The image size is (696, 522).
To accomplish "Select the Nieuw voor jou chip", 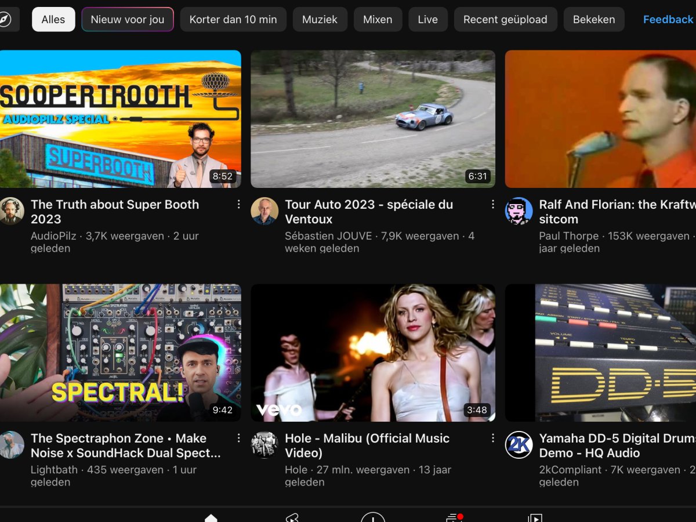I will pyautogui.click(x=128, y=19).
